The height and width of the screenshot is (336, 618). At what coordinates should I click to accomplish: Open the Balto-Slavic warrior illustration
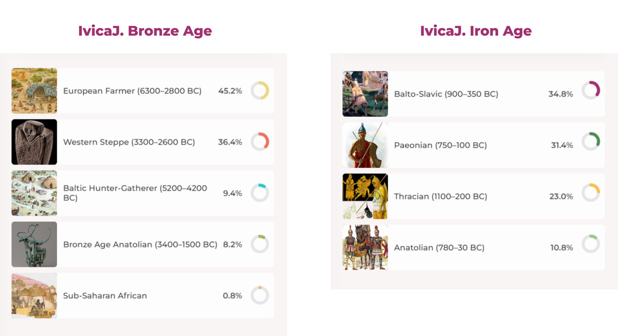click(365, 94)
